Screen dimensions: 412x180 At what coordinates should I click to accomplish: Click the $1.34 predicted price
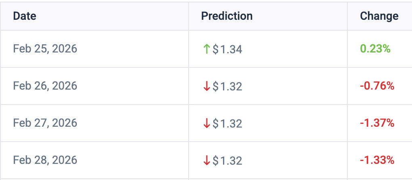(x=227, y=49)
